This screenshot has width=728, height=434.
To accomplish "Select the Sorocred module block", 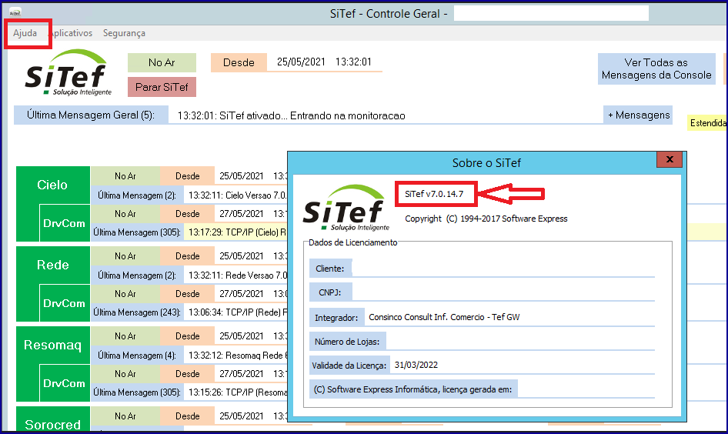I will tap(52, 419).
